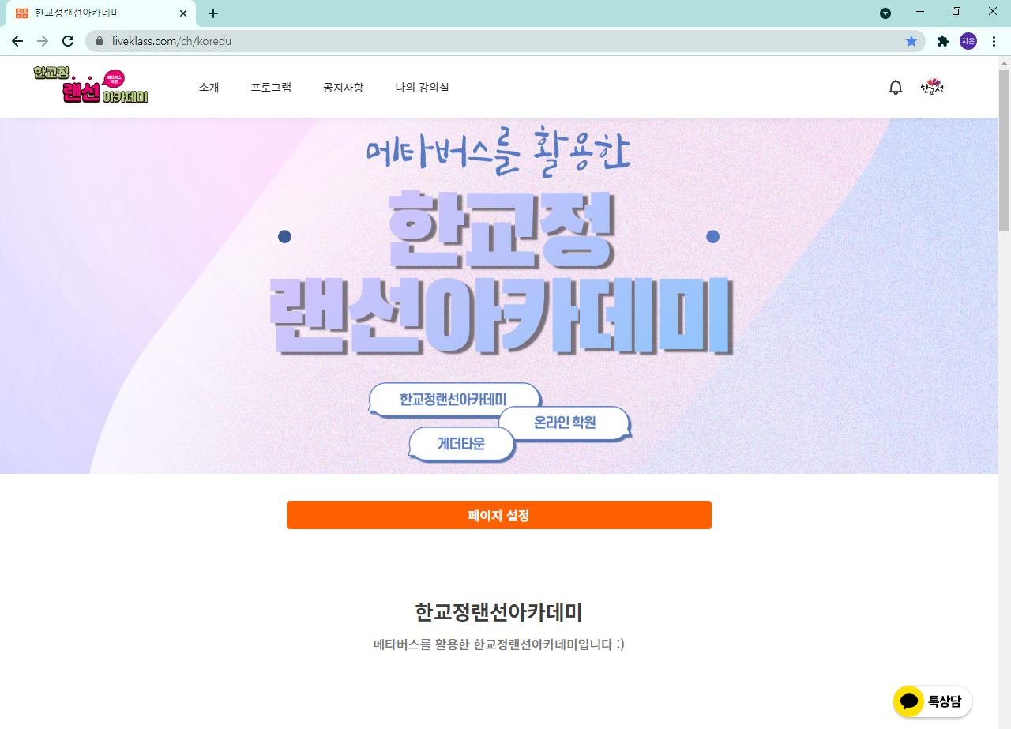Viewport: 1011px width, 729px height.
Task: Open the Chrome extensions puzzle icon
Action: pos(942,41)
